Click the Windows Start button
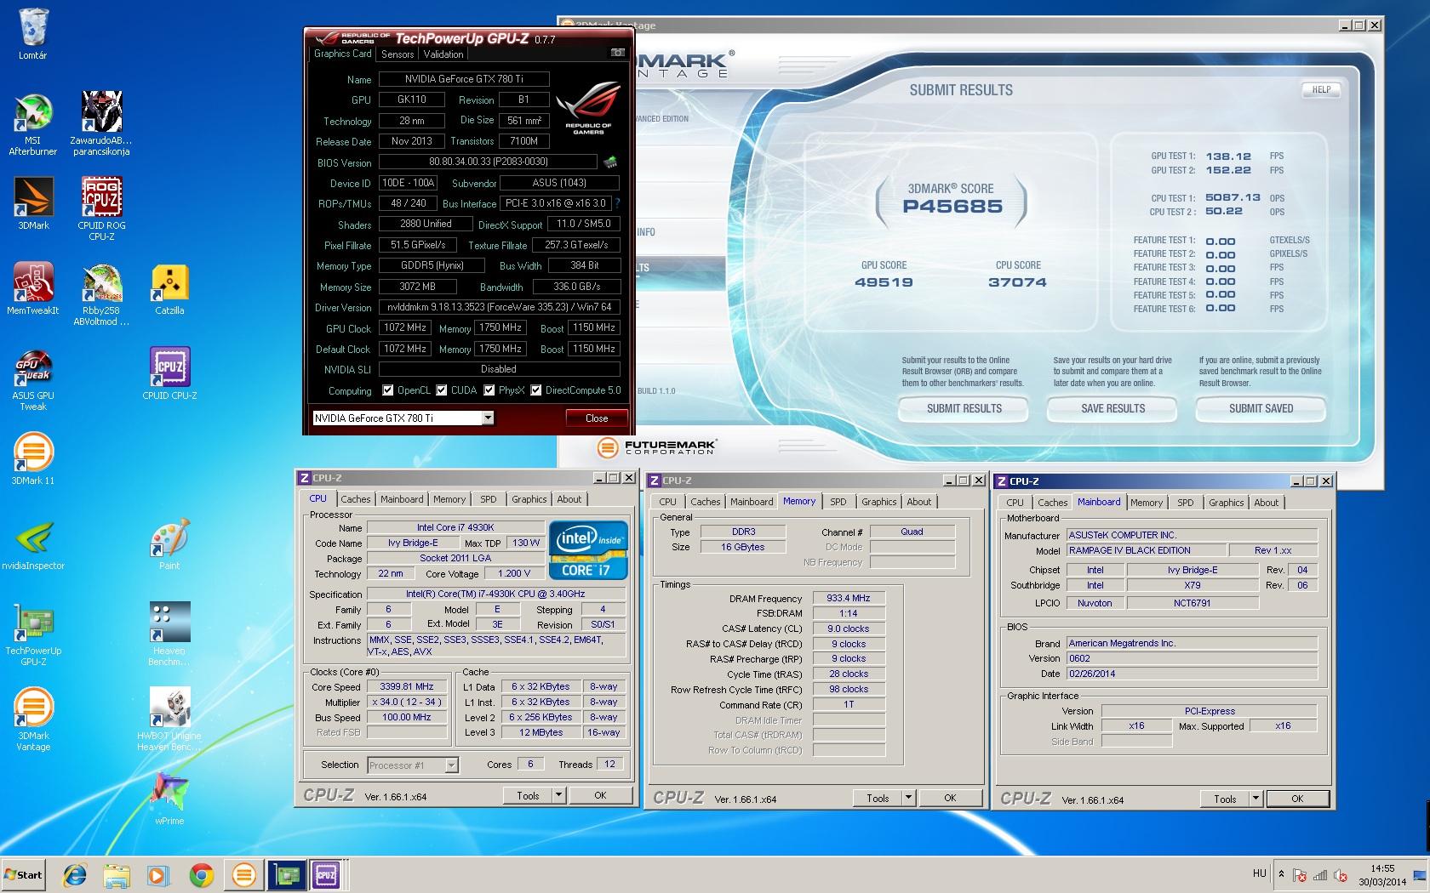The image size is (1430, 893). (x=24, y=874)
